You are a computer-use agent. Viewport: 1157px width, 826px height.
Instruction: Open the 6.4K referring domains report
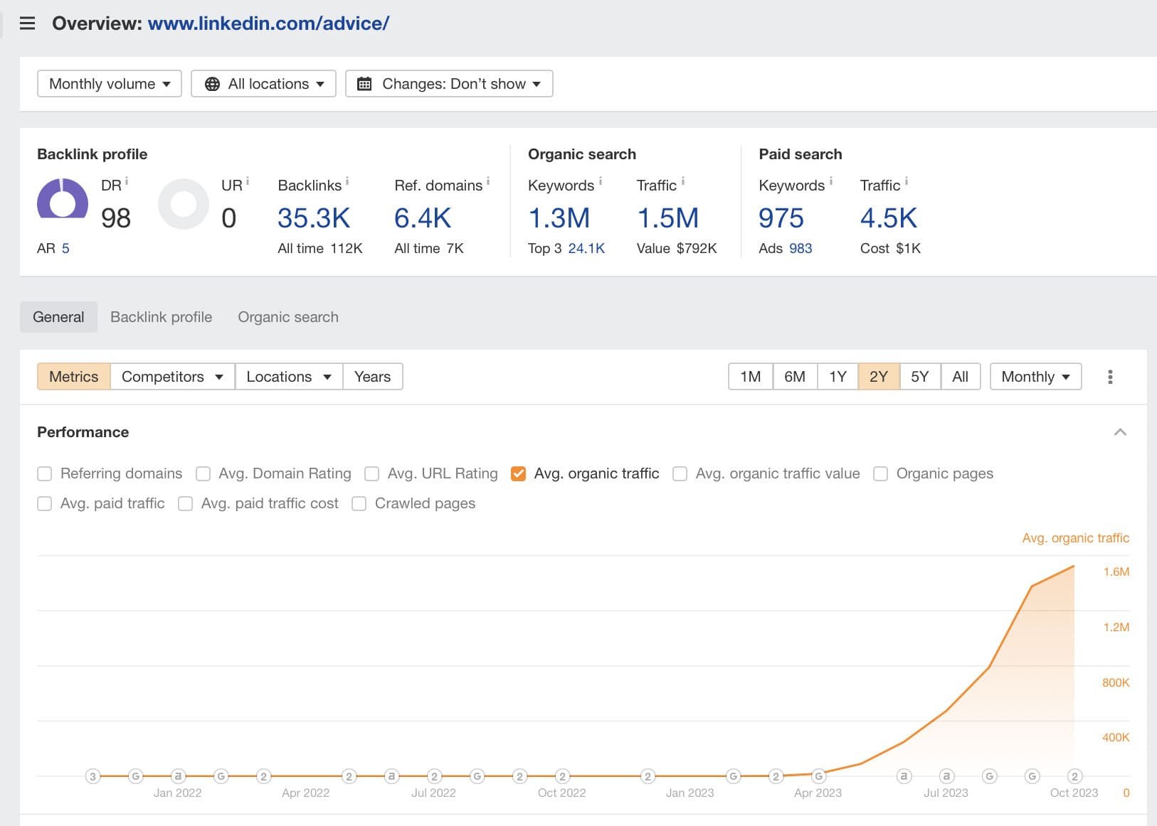pyautogui.click(x=423, y=218)
